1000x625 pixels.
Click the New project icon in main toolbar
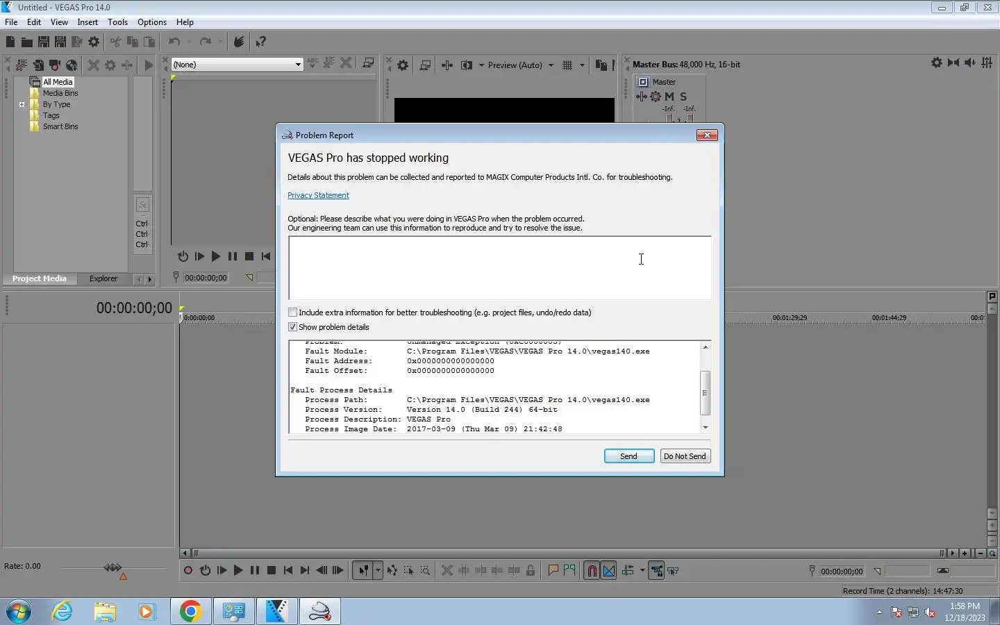(x=10, y=42)
